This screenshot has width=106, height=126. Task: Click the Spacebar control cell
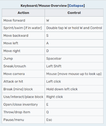coord(74,59)
